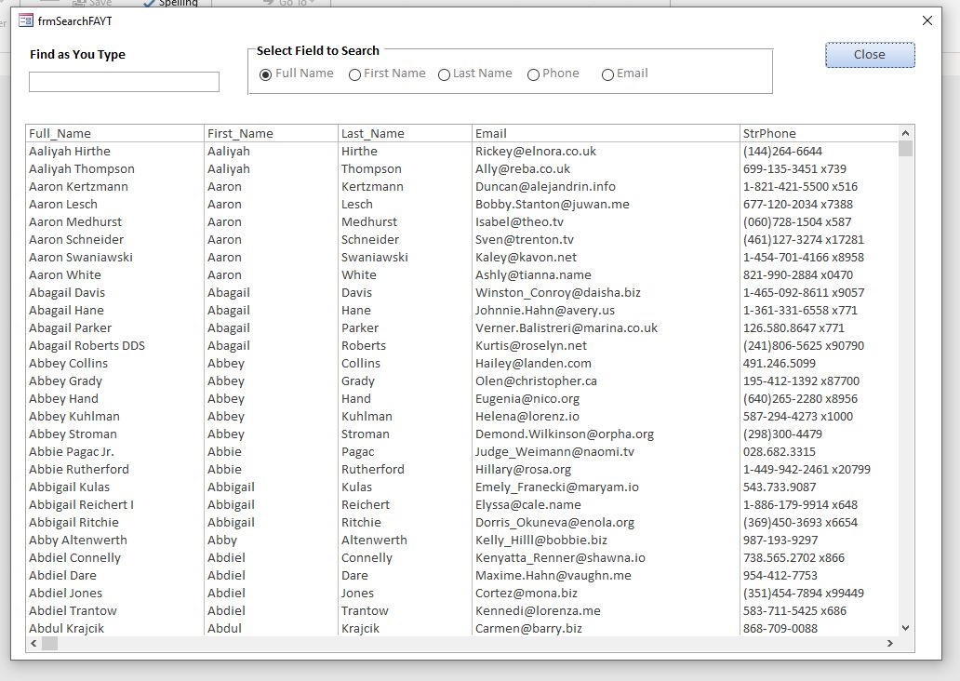Select the Full Name radio button
Viewport: 960px width, 681px height.
[x=266, y=74]
